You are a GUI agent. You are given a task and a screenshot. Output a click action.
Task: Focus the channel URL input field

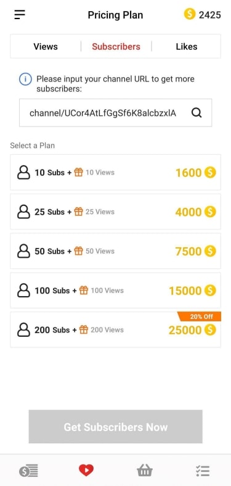coord(116,113)
